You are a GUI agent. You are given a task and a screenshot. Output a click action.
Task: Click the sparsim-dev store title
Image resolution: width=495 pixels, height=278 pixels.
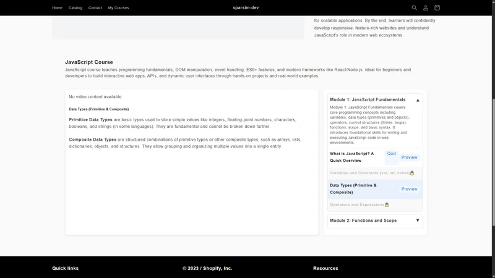click(246, 7)
